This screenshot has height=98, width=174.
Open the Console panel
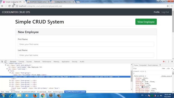(21, 62)
